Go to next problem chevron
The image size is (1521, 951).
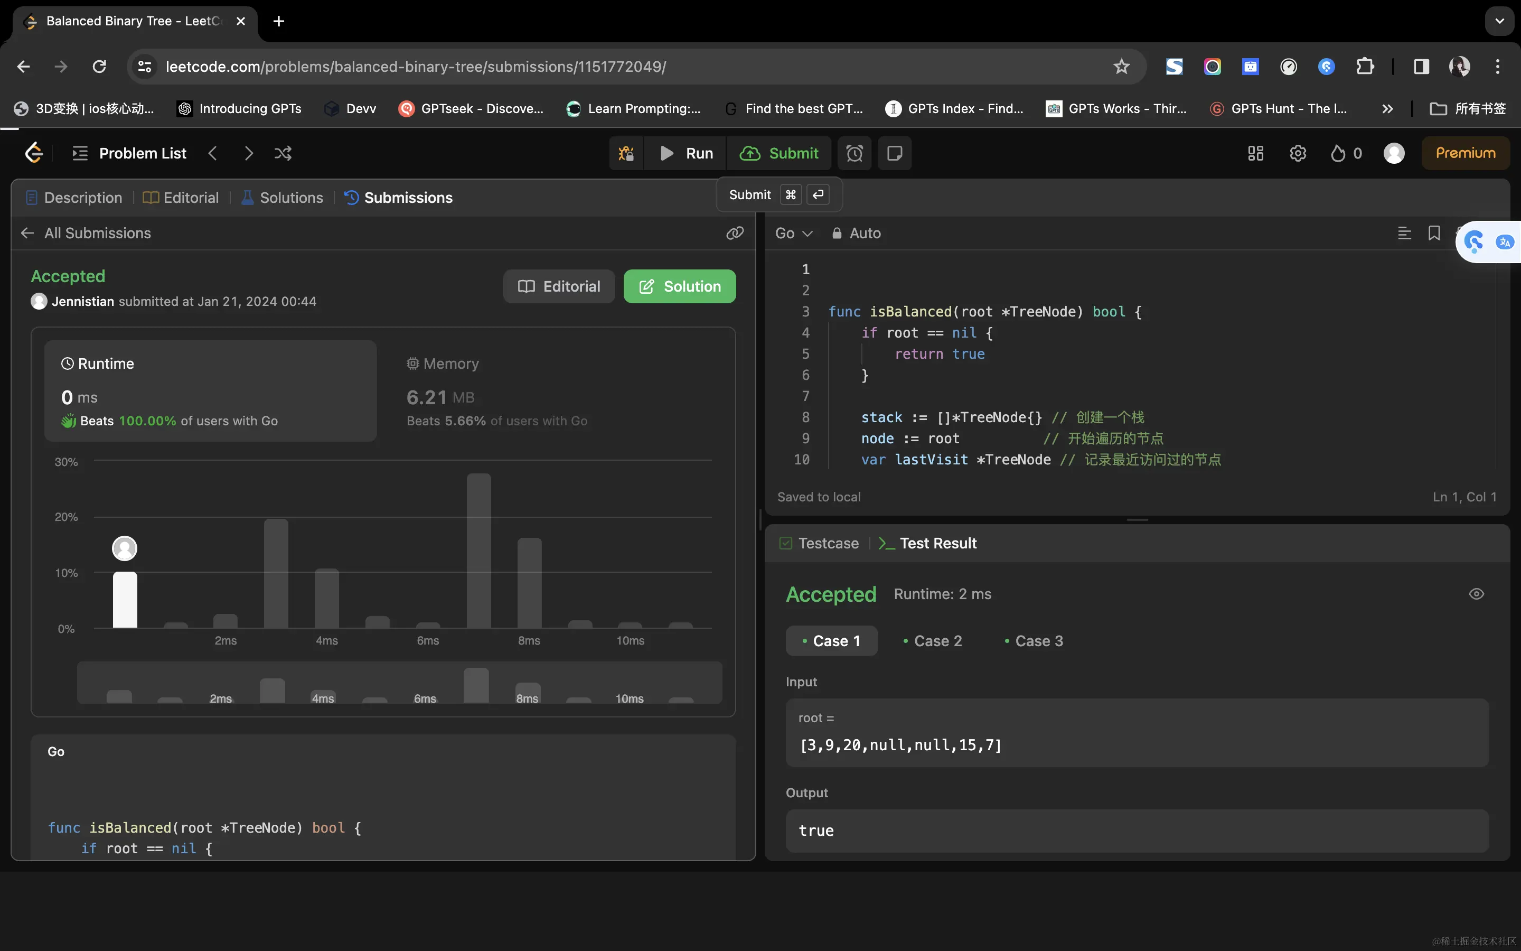click(x=249, y=153)
